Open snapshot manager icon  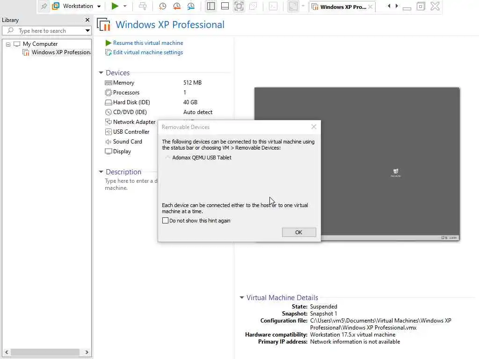coord(191,6)
